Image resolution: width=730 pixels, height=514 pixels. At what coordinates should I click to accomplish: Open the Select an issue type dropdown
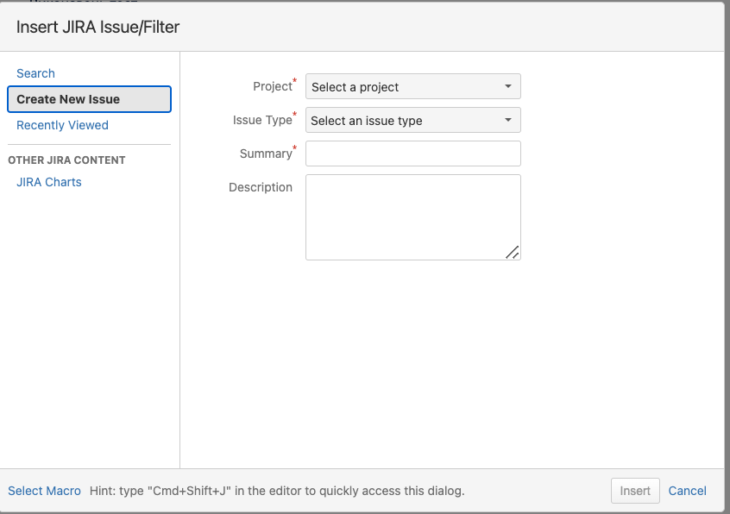413,120
